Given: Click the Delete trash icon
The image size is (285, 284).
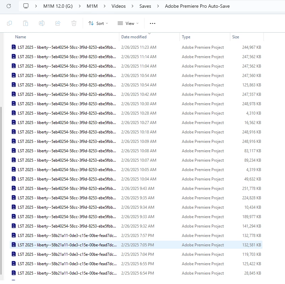Looking at the screenshot, I should (x=74, y=23).
